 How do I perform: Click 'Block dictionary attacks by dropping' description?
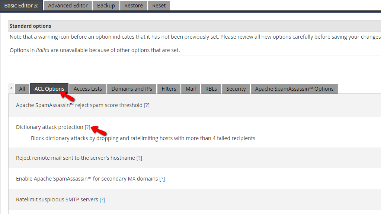coord(143,138)
